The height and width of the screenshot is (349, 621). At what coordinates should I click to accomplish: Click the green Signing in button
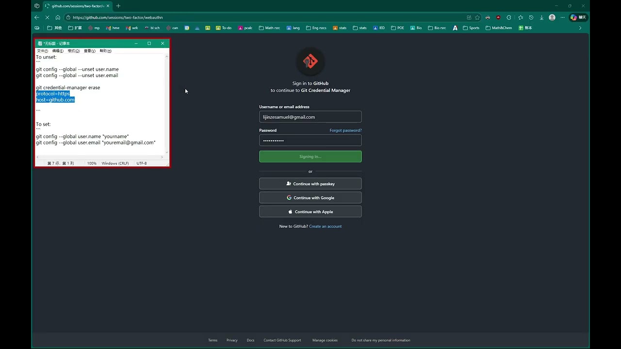pyautogui.click(x=310, y=157)
